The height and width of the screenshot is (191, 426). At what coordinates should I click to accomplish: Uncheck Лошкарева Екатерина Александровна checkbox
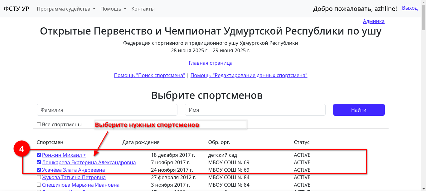(x=39, y=162)
